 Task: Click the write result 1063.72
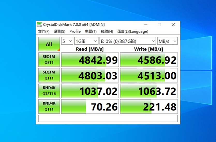[149, 91]
